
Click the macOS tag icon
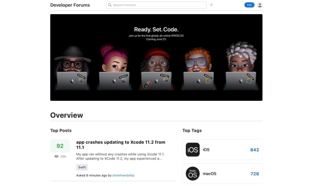click(193, 174)
